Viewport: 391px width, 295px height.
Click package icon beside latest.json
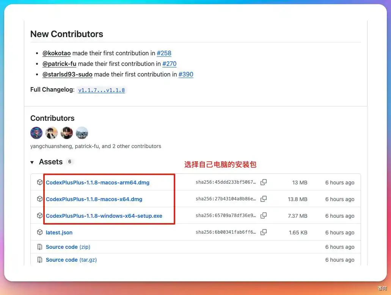click(x=40, y=232)
